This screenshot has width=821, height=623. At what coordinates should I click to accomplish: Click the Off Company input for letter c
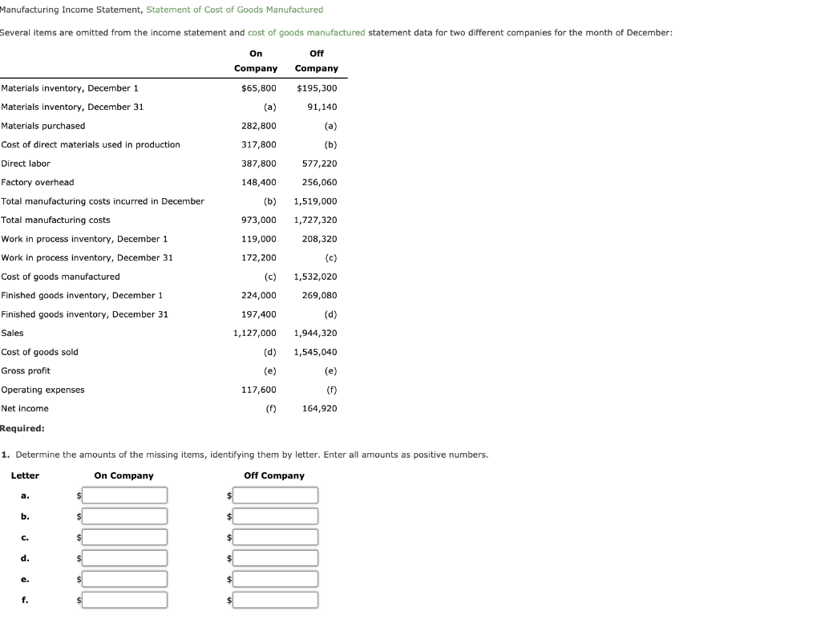pos(275,536)
